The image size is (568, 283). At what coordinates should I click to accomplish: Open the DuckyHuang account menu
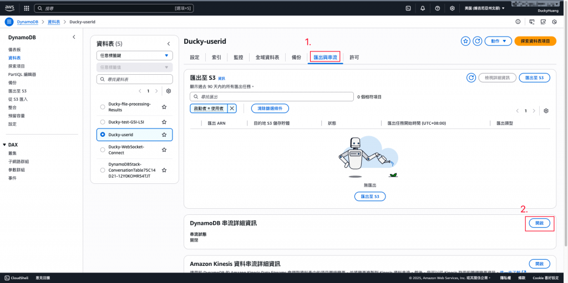coord(547,11)
